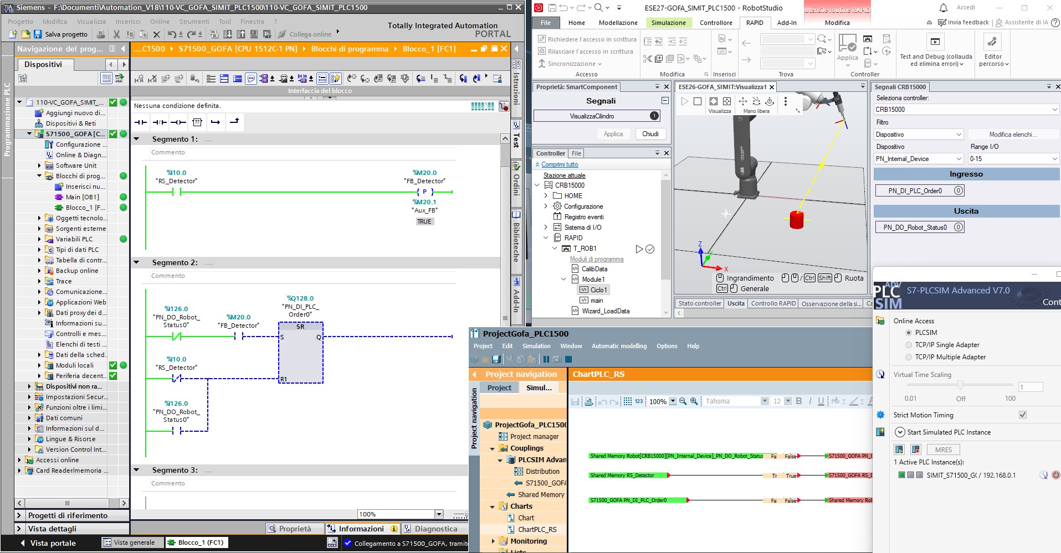Click the horizontal scrollbar of TIA project tree
This screenshot has height=553, width=1061.
click(x=68, y=503)
